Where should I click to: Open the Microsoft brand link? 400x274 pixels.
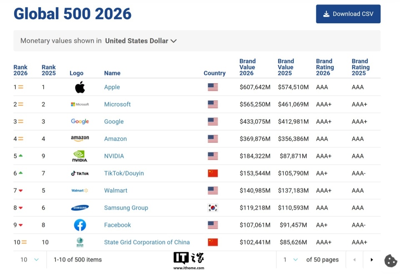(x=117, y=104)
